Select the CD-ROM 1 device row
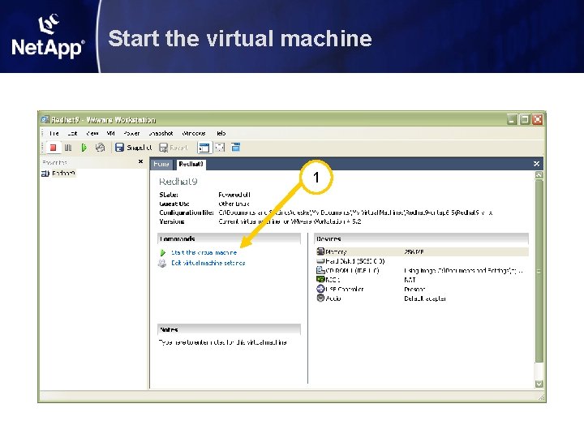 [422, 270]
